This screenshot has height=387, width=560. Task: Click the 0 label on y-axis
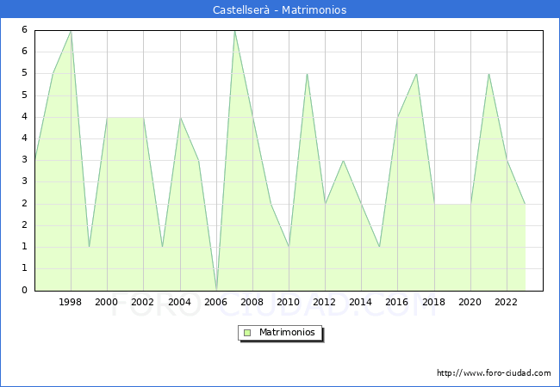(24, 290)
